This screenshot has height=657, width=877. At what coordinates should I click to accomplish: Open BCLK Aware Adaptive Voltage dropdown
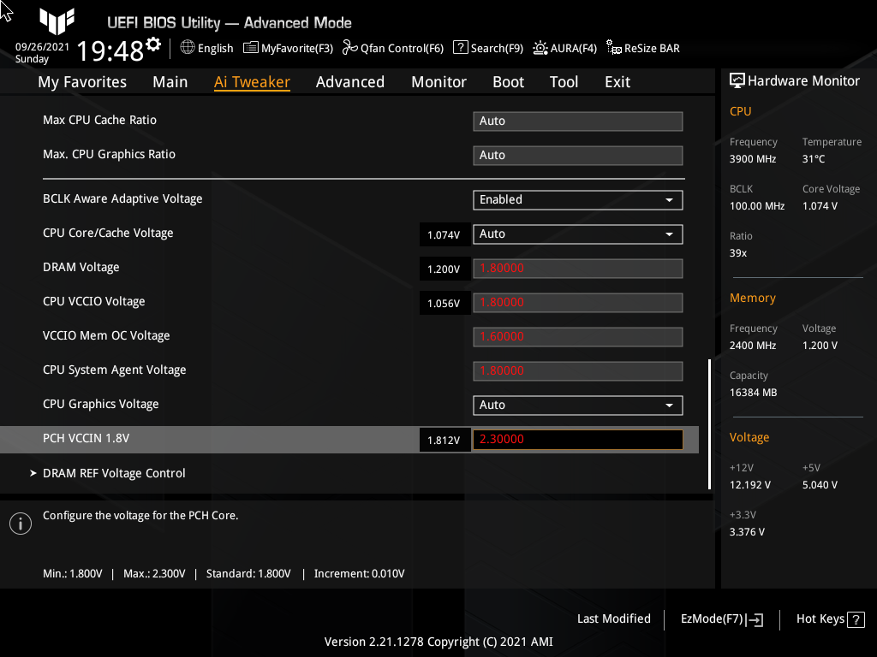click(x=577, y=199)
